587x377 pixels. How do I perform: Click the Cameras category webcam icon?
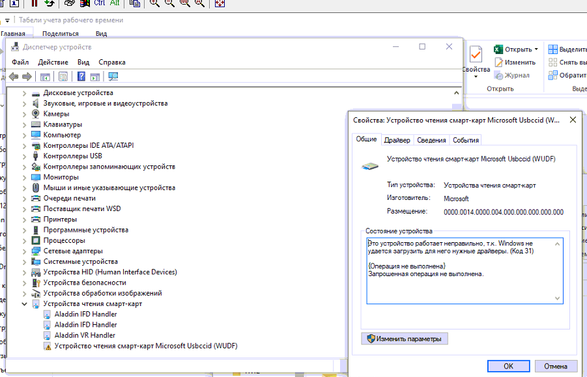coord(36,114)
